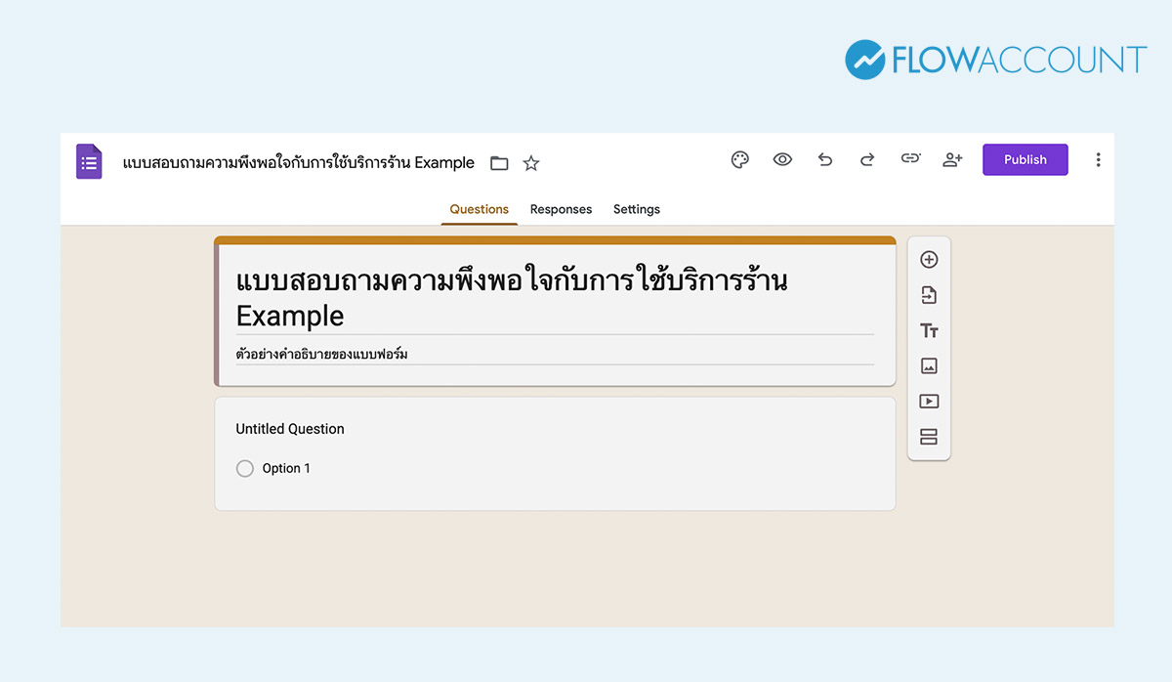Image resolution: width=1172 pixels, height=682 pixels.
Task: Insert an image using the image icon
Action: point(929,365)
